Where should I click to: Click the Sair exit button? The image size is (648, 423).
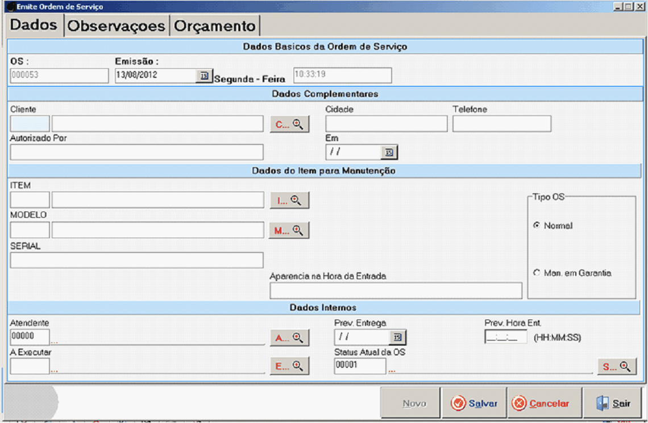(x=613, y=403)
